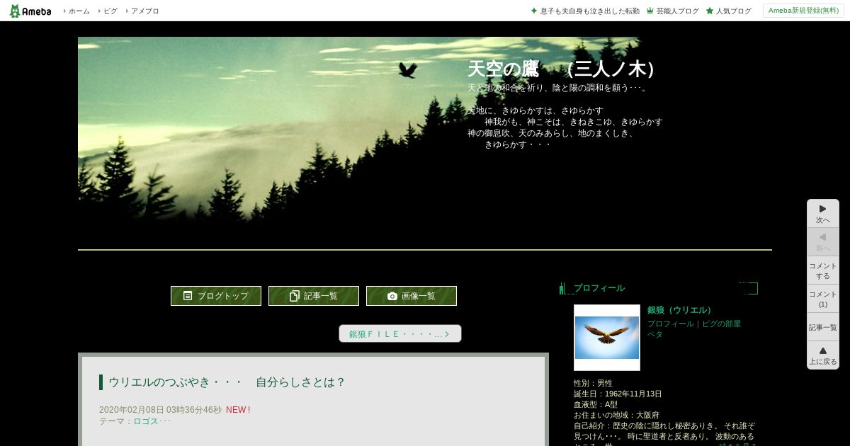The width and height of the screenshot is (850, 446).
Task: Open next article 銀狼ＦＩＬＥ pager
Action: point(400,333)
